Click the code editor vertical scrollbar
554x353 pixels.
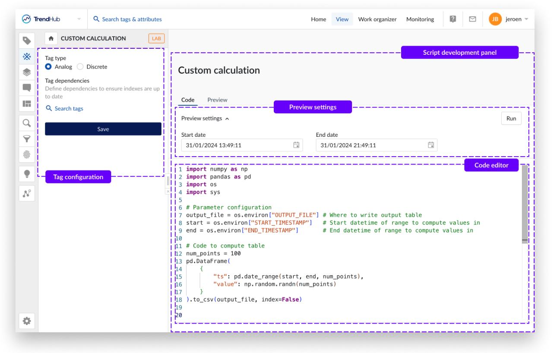pyautogui.click(x=525, y=203)
